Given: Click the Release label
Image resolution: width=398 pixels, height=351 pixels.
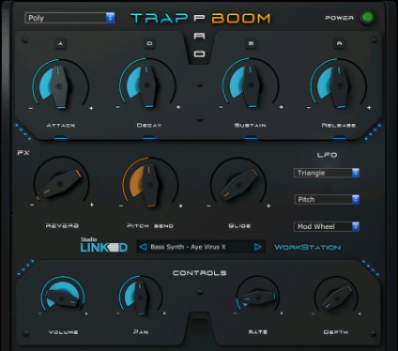Looking at the screenshot, I should [x=339, y=125].
